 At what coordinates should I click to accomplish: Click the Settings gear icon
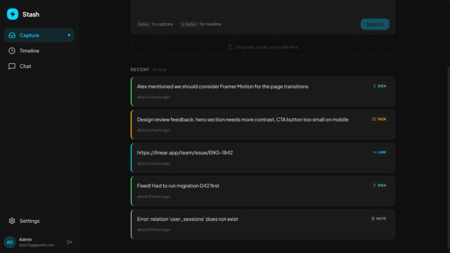point(12,221)
